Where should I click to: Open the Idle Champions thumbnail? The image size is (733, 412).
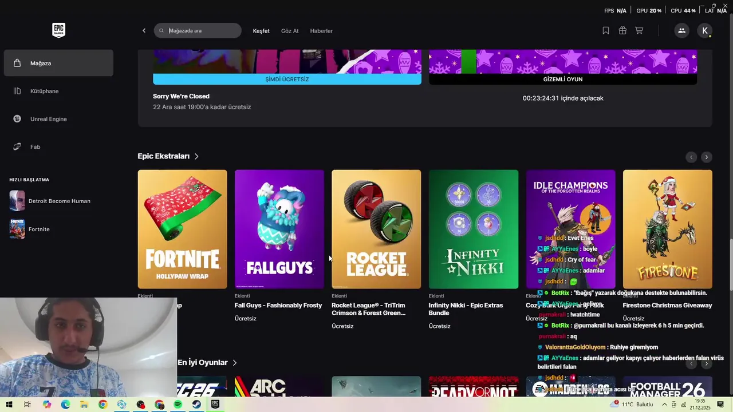coord(571,229)
